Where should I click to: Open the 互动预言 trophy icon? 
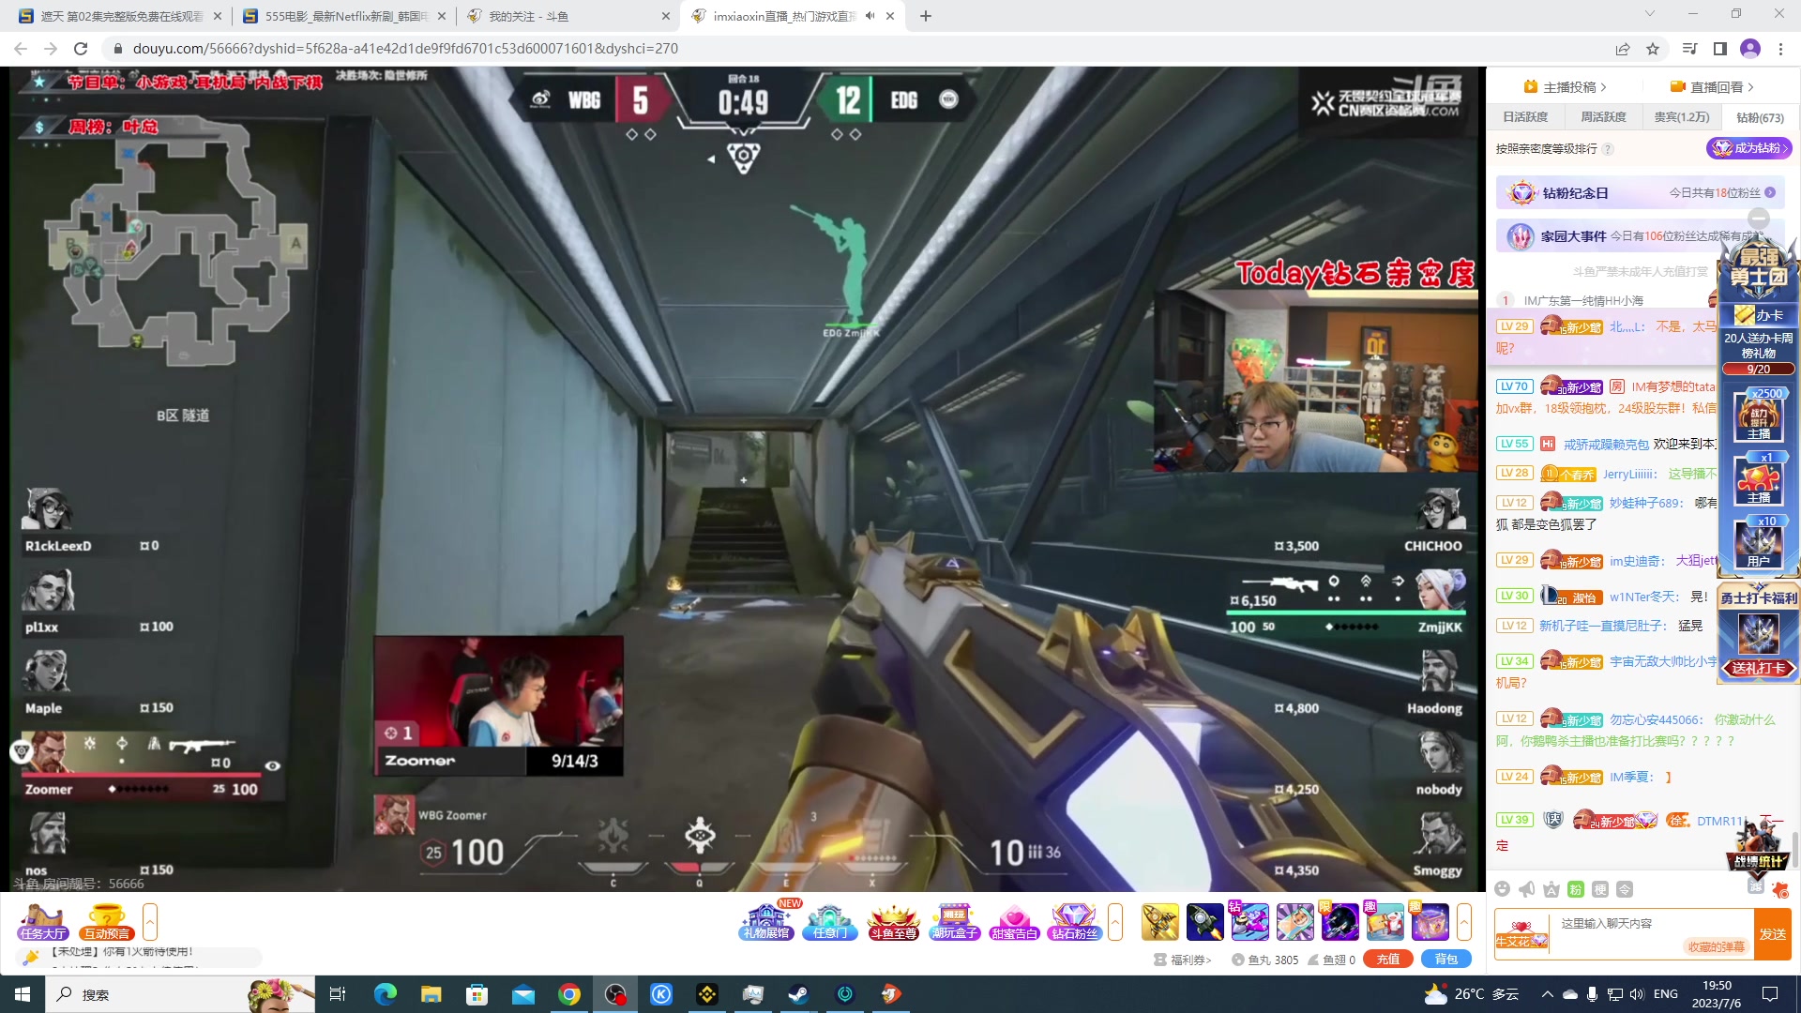107,922
